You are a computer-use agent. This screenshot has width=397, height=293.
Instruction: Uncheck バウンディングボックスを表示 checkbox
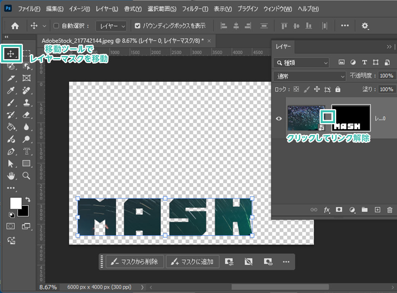click(137, 26)
